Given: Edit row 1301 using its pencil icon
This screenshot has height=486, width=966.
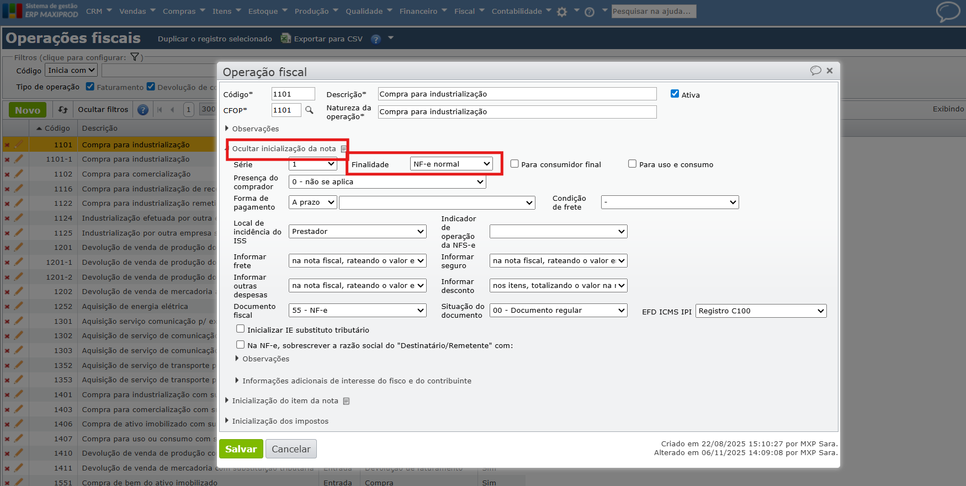Looking at the screenshot, I should (19, 321).
